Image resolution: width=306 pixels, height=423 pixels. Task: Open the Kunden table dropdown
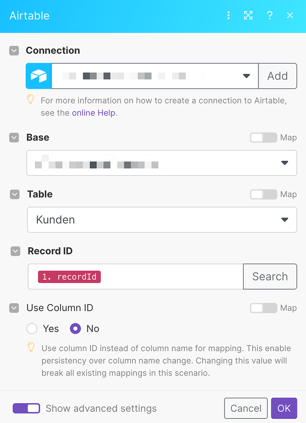coord(284,220)
